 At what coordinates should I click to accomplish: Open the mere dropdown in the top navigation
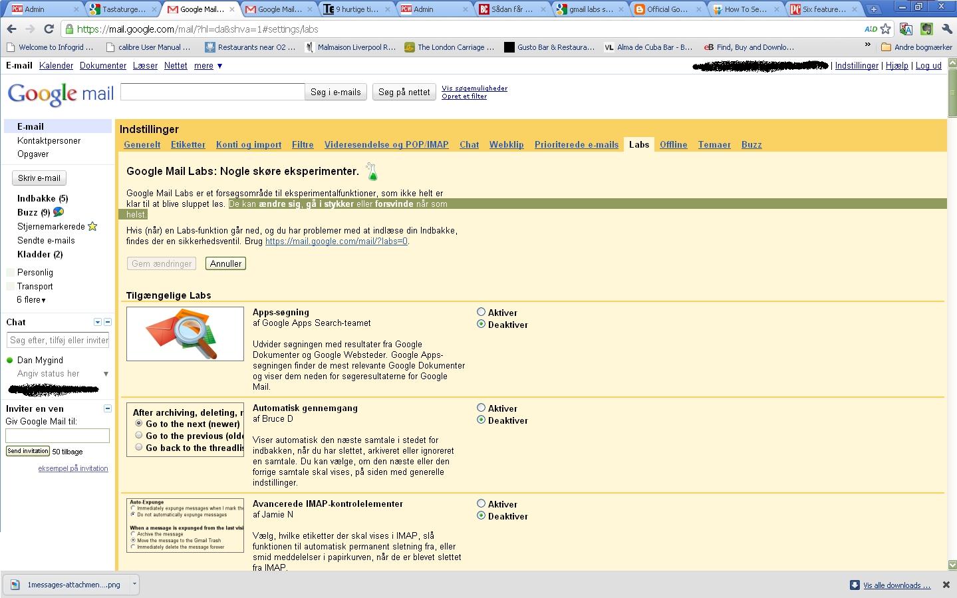208,66
